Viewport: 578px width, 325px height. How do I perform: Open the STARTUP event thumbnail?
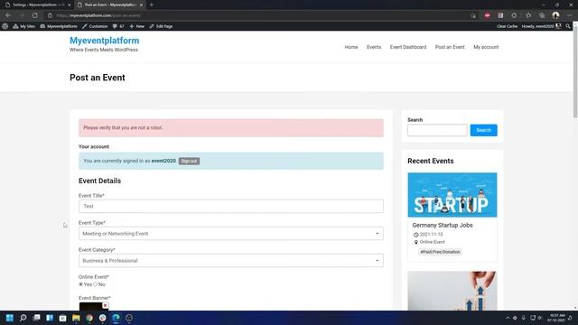coord(452,195)
